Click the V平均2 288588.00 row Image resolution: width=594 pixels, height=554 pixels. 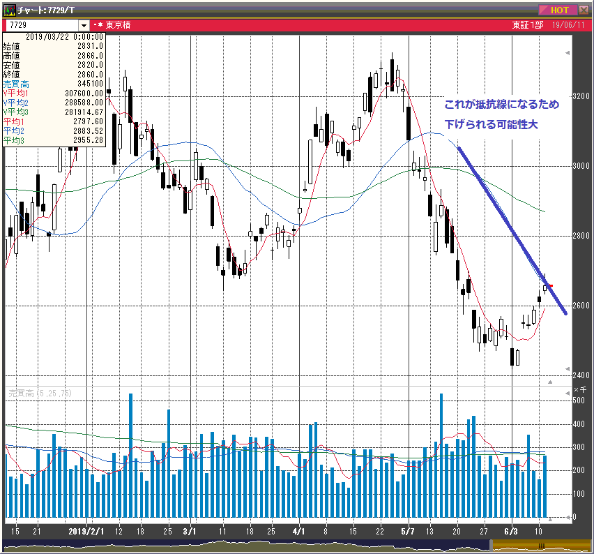click(x=54, y=103)
